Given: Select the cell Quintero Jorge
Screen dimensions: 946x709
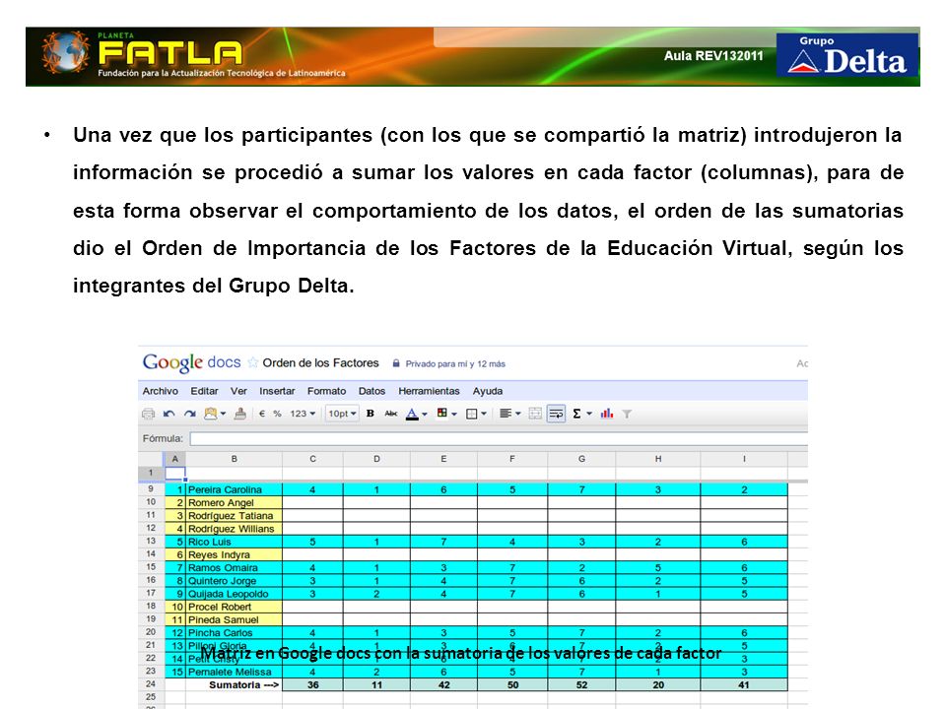Looking at the screenshot, I should pyautogui.click(x=235, y=581).
